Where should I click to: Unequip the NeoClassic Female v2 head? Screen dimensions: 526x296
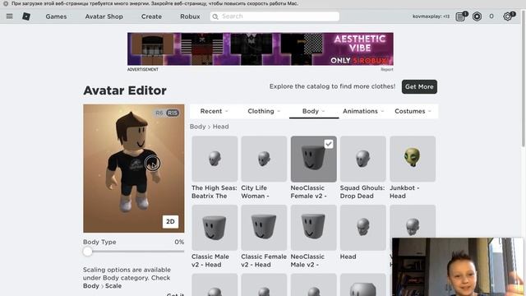point(314,159)
